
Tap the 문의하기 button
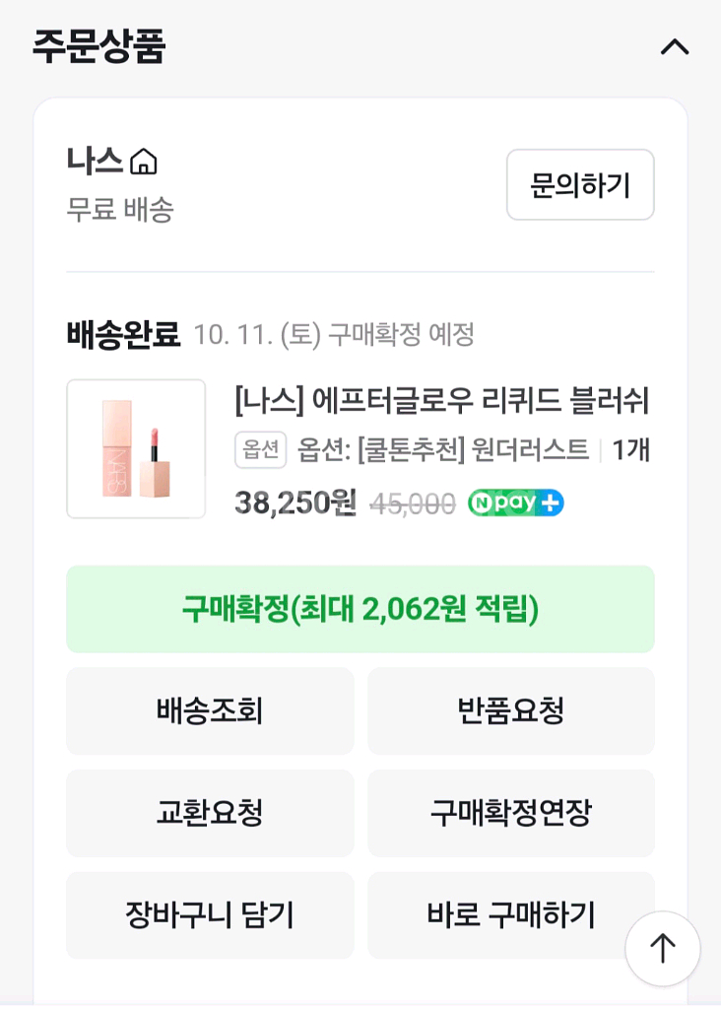pos(580,185)
